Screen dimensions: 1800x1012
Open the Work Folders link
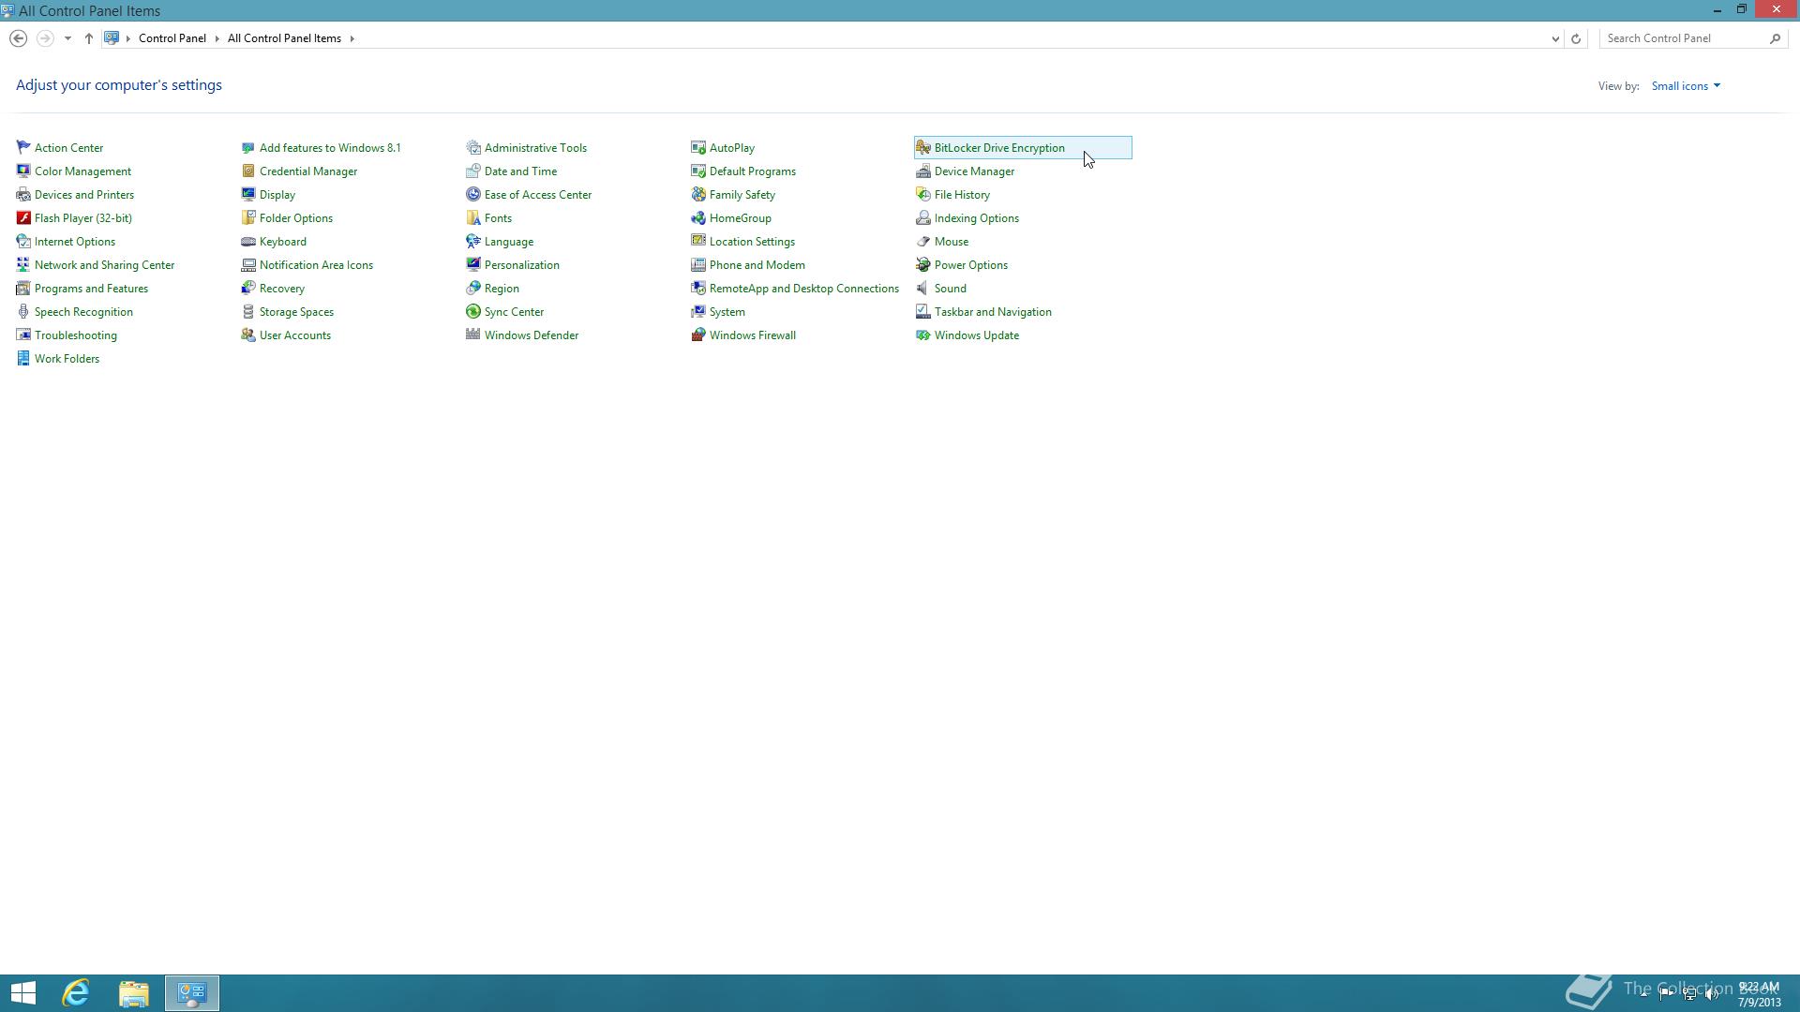coord(67,358)
